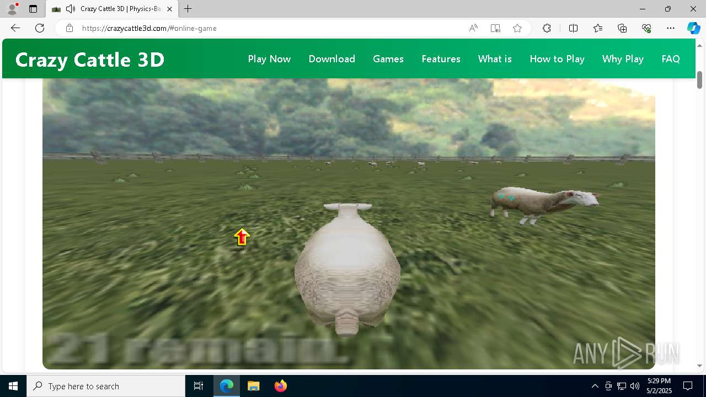Click the taskbar search box

pyautogui.click(x=106, y=386)
